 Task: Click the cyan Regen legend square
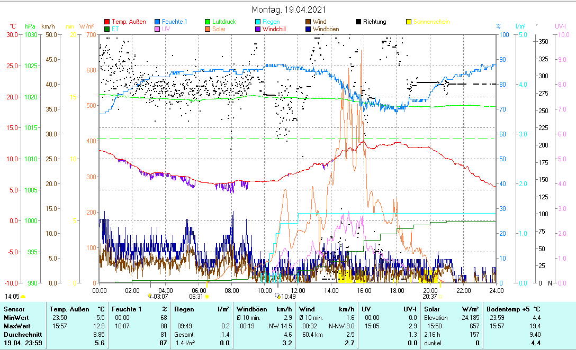[258, 22]
